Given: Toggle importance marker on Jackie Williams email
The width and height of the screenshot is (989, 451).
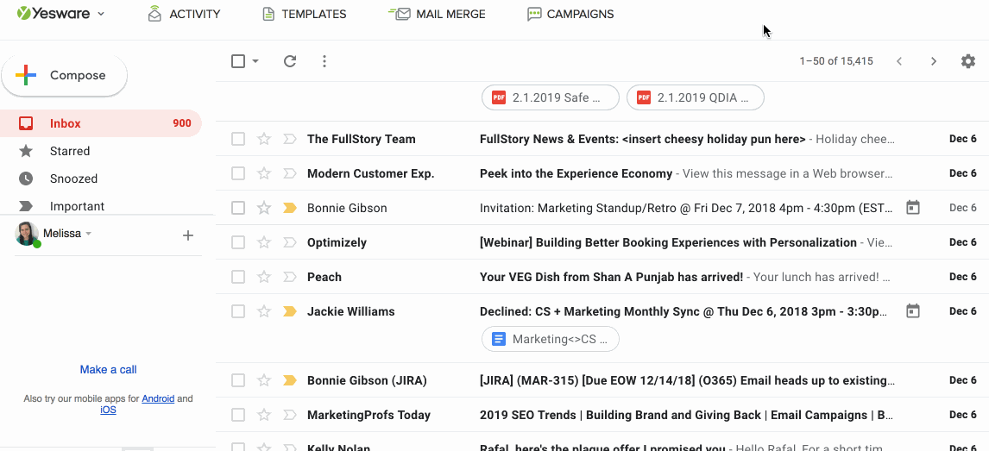Looking at the screenshot, I should point(290,311).
